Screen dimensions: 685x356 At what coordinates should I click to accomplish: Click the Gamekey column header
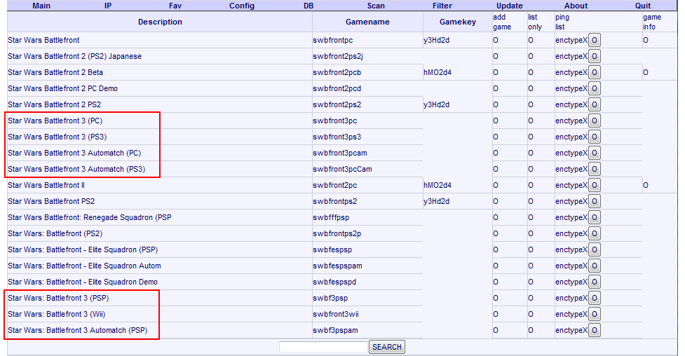[x=457, y=22]
